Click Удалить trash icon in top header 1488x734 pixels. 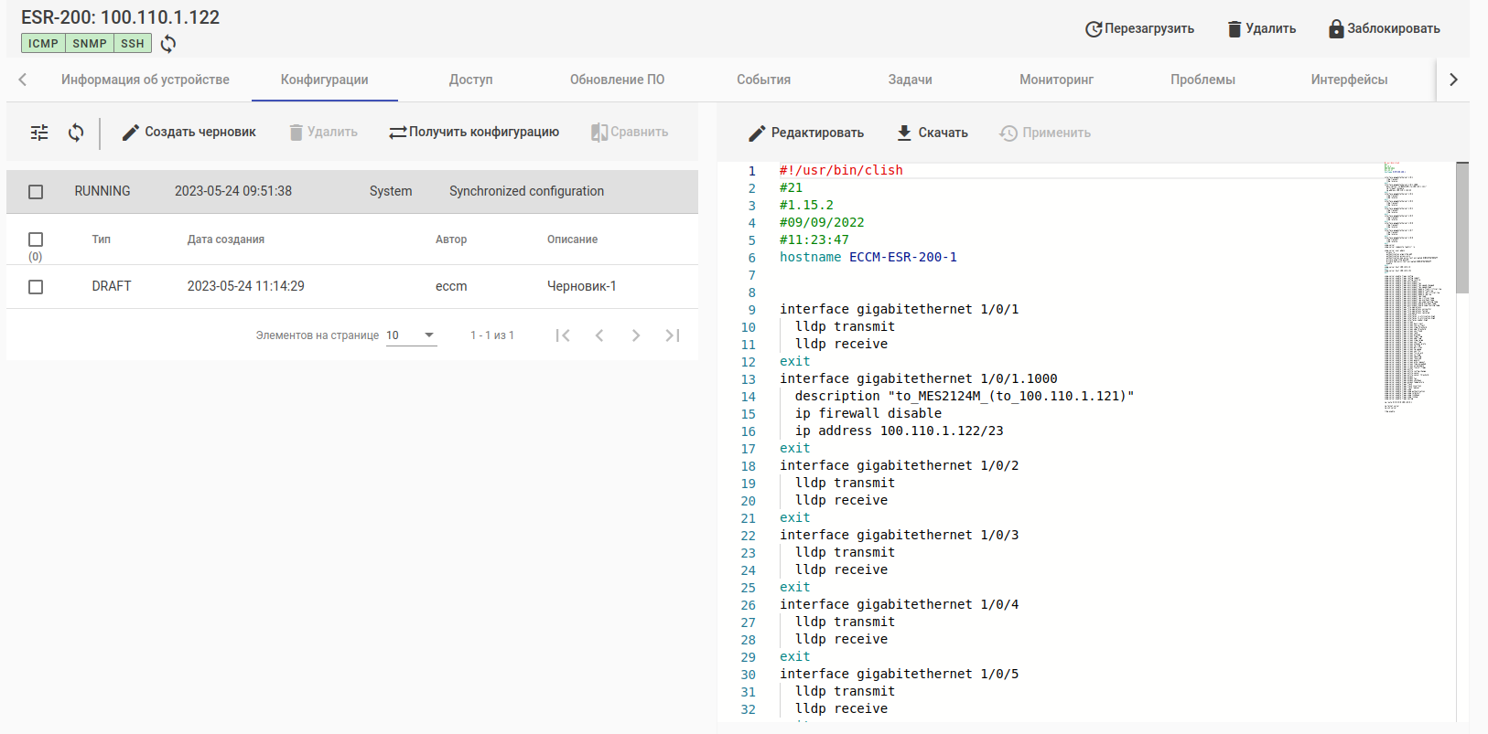[x=1261, y=28]
